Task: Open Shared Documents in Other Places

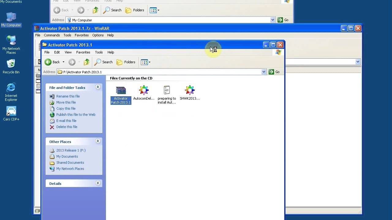Action: pyautogui.click(x=70, y=163)
